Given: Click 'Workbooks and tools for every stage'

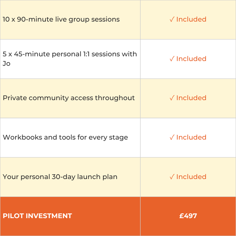Looking at the screenshot, I should point(65,137).
